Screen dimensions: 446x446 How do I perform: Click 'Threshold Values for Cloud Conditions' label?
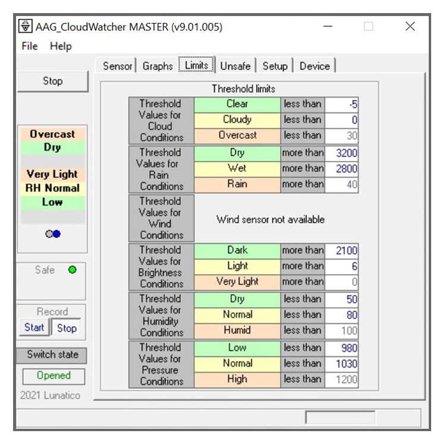tap(161, 121)
